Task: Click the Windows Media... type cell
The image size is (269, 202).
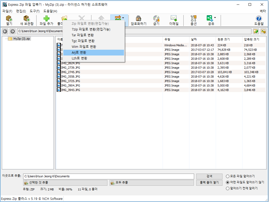Action: 175,45
